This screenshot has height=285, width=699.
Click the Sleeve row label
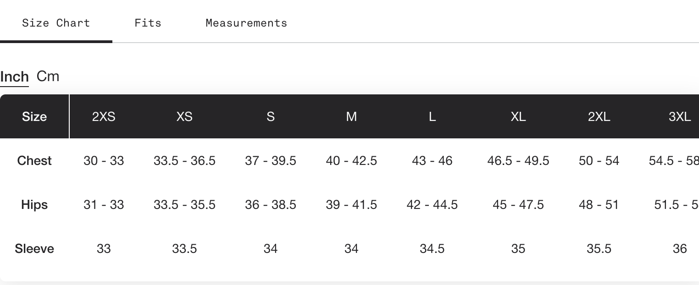pyautogui.click(x=34, y=249)
